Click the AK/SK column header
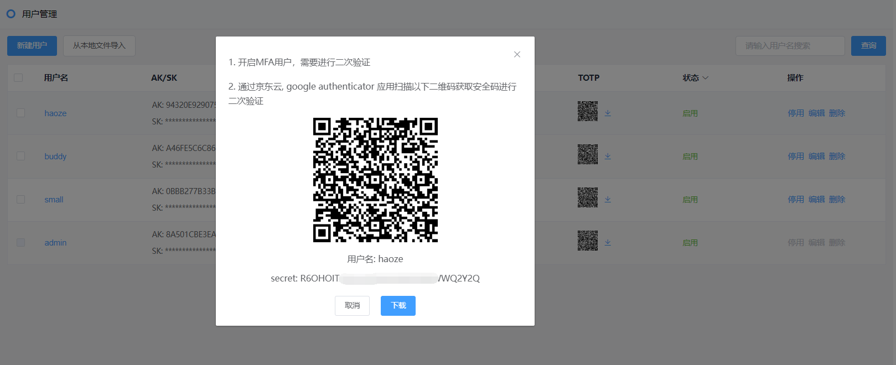The height and width of the screenshot is (365, 896). pos(164,77)
